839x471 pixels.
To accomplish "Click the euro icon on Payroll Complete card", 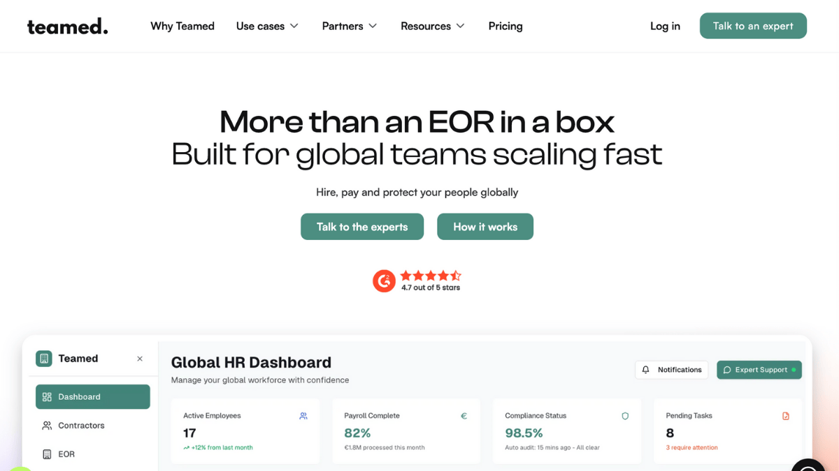I will click(464, 415).
